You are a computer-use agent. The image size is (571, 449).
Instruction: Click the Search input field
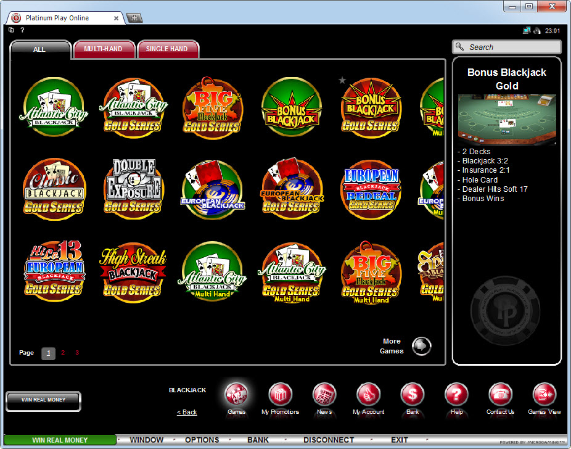pyautogui.click(x=506, y=47)
